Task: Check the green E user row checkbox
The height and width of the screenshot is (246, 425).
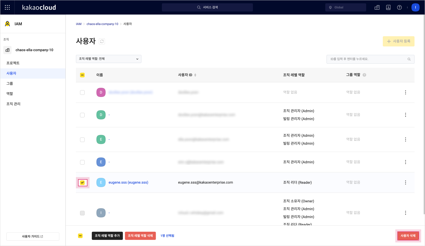Action: pos(82,140)
